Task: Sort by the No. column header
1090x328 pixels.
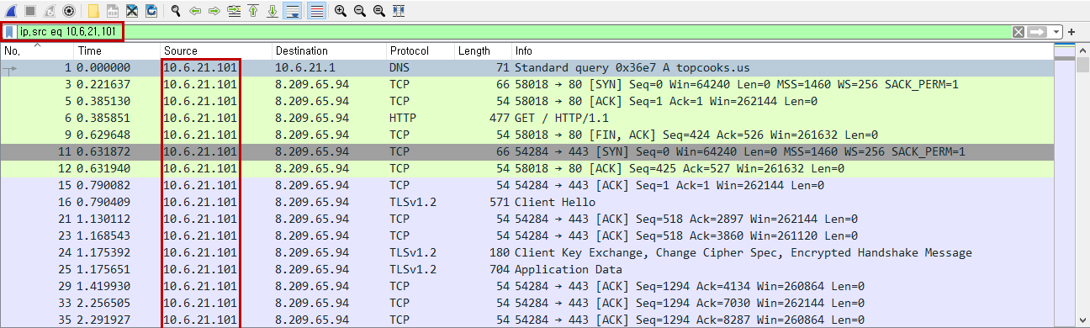Action: [x=37, y=51]
